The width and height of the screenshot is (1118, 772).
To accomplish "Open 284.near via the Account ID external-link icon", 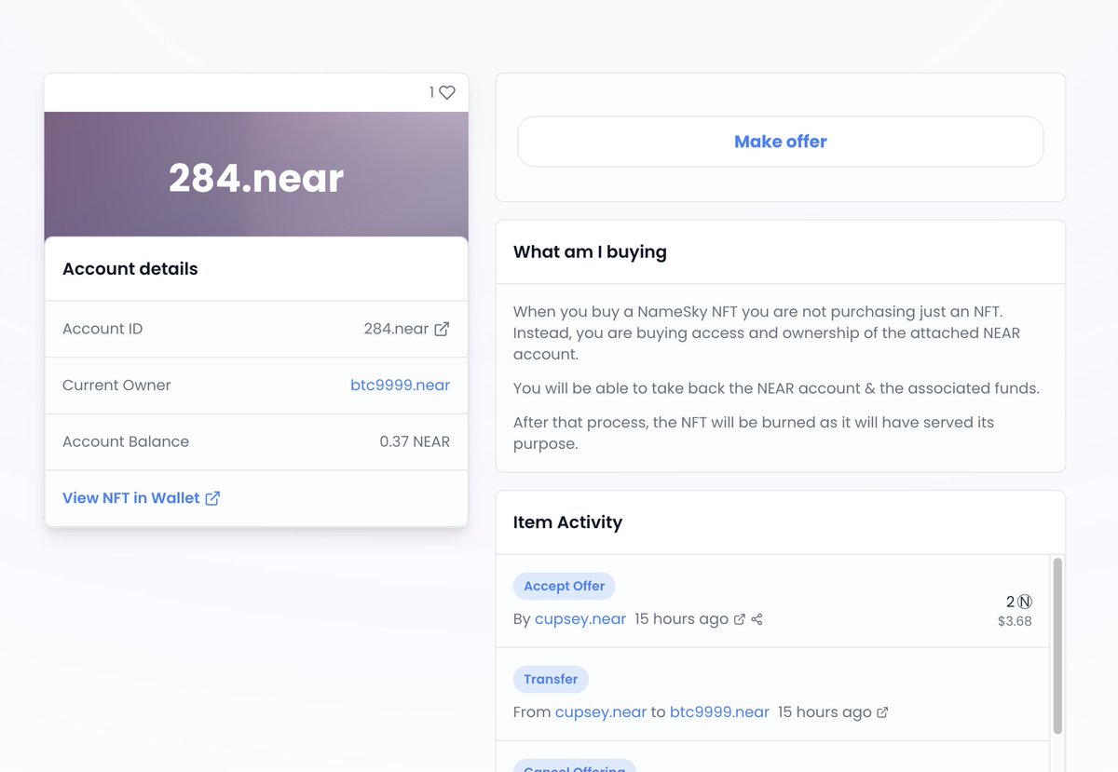I will (x=442, y=329).
